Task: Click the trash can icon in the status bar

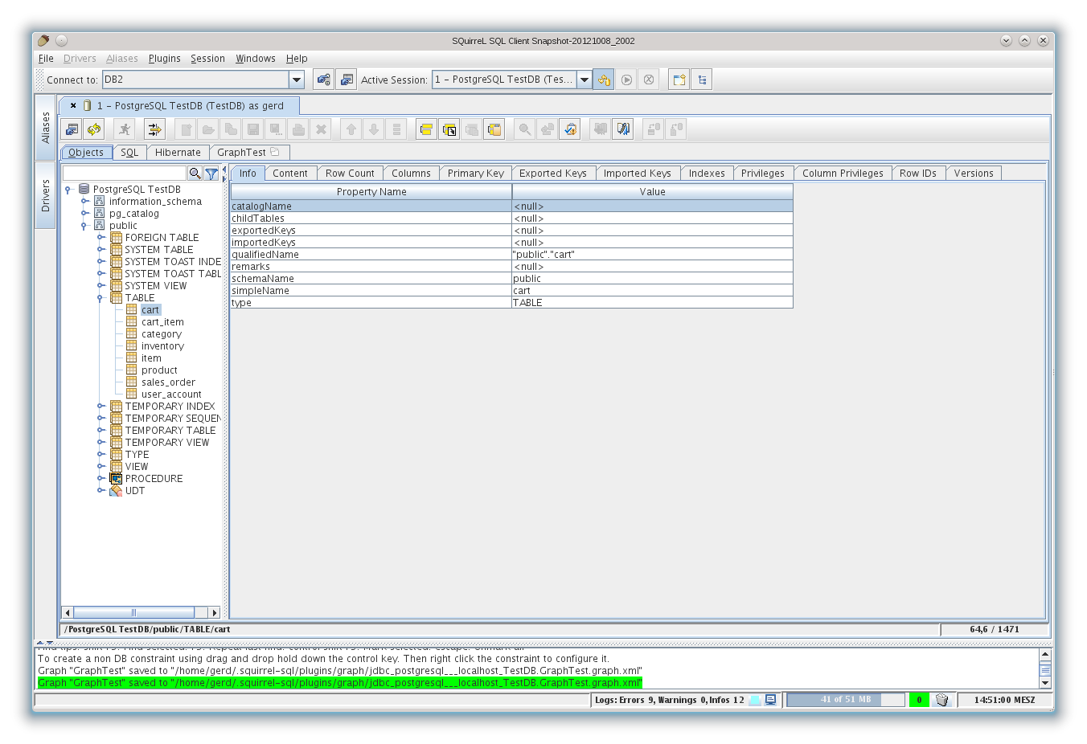Action: (x=941, y=700)
